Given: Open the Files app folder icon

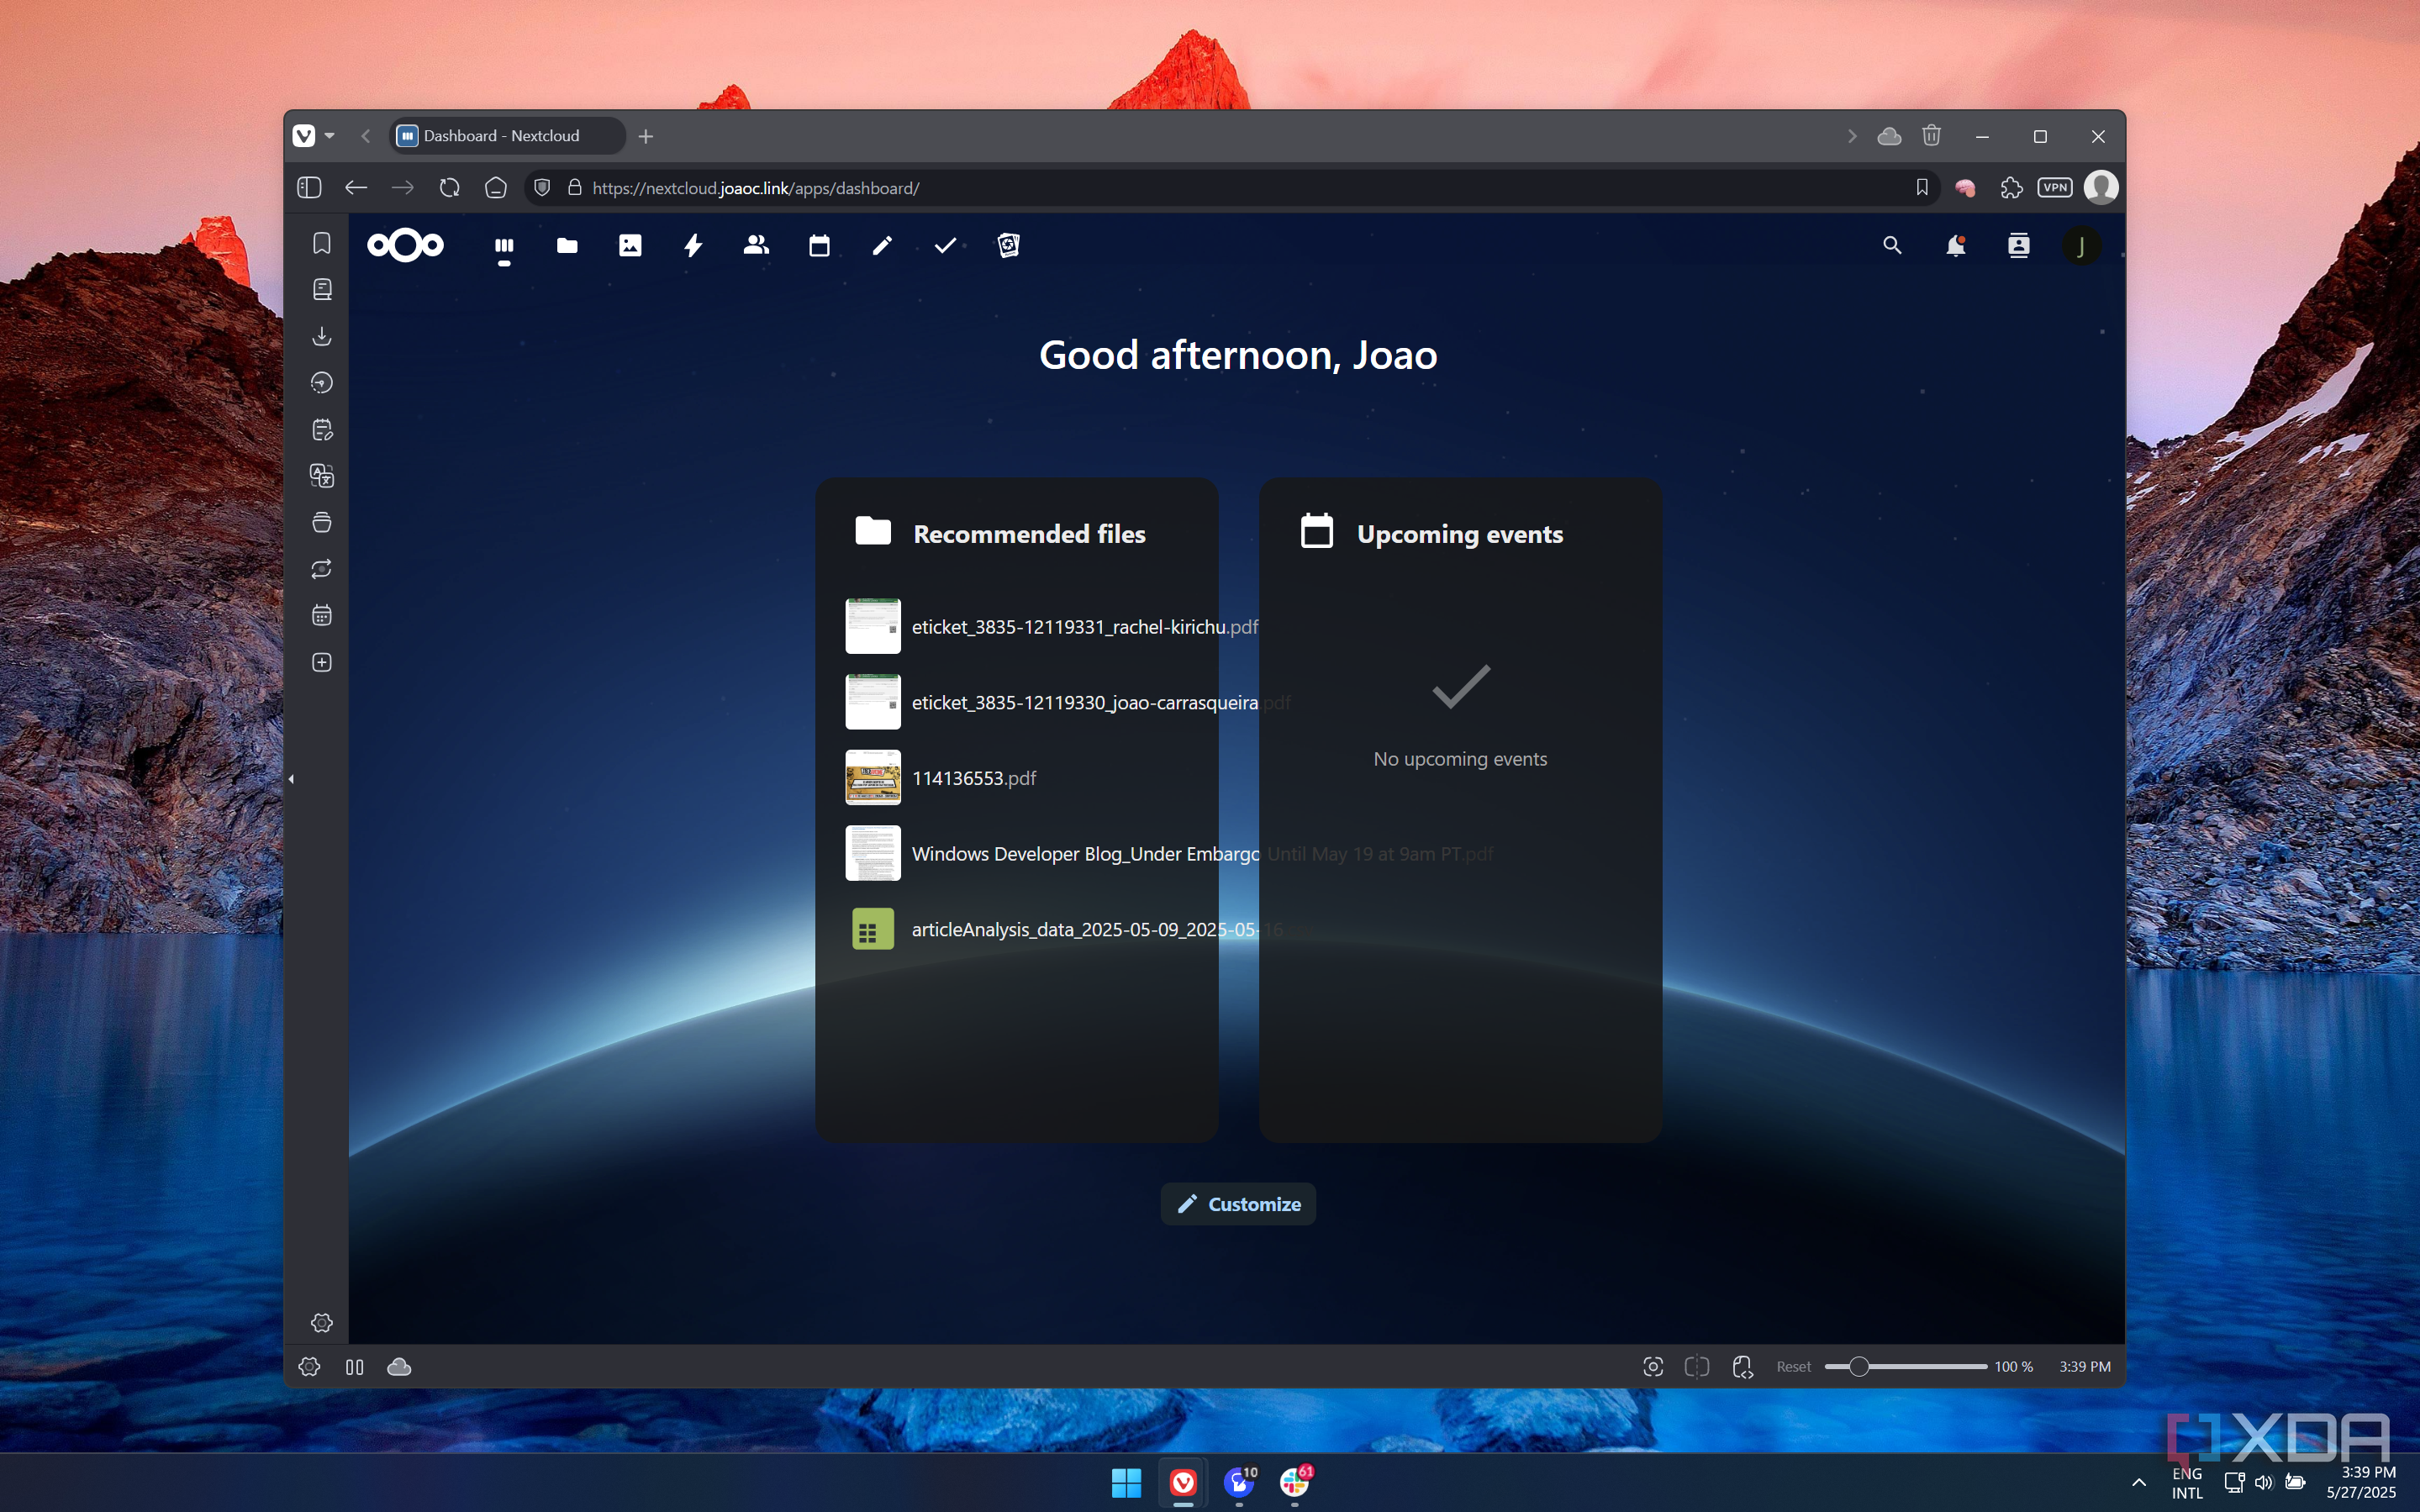Looking at the screenshot, I should [x=567, y=245].
